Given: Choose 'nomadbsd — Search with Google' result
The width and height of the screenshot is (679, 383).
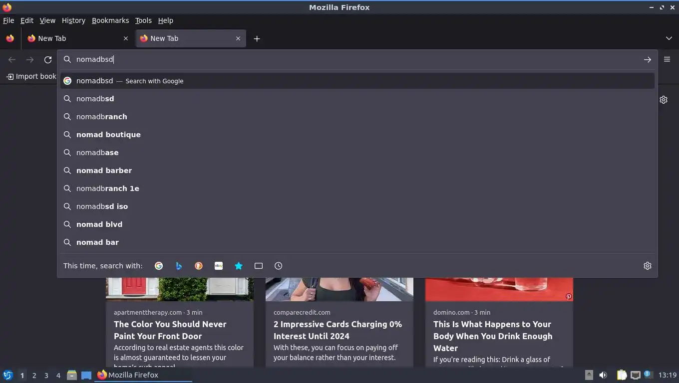Looking at the screenshot, I should point(357,81).
